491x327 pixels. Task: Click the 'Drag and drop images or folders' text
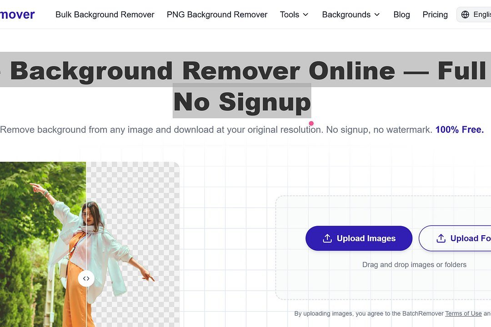tap(414, 265)
